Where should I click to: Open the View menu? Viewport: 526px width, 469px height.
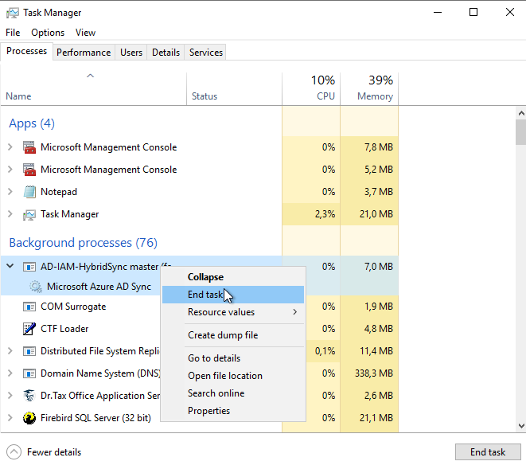pyautogui.click(x=85, y=33)
